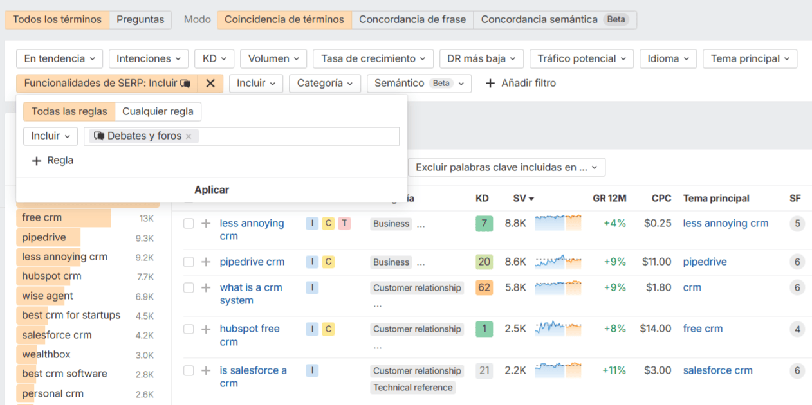Switch to 'Concordancia semántica' Beta mode
Viewport: 812px width, 405px height.
(555, 20)
